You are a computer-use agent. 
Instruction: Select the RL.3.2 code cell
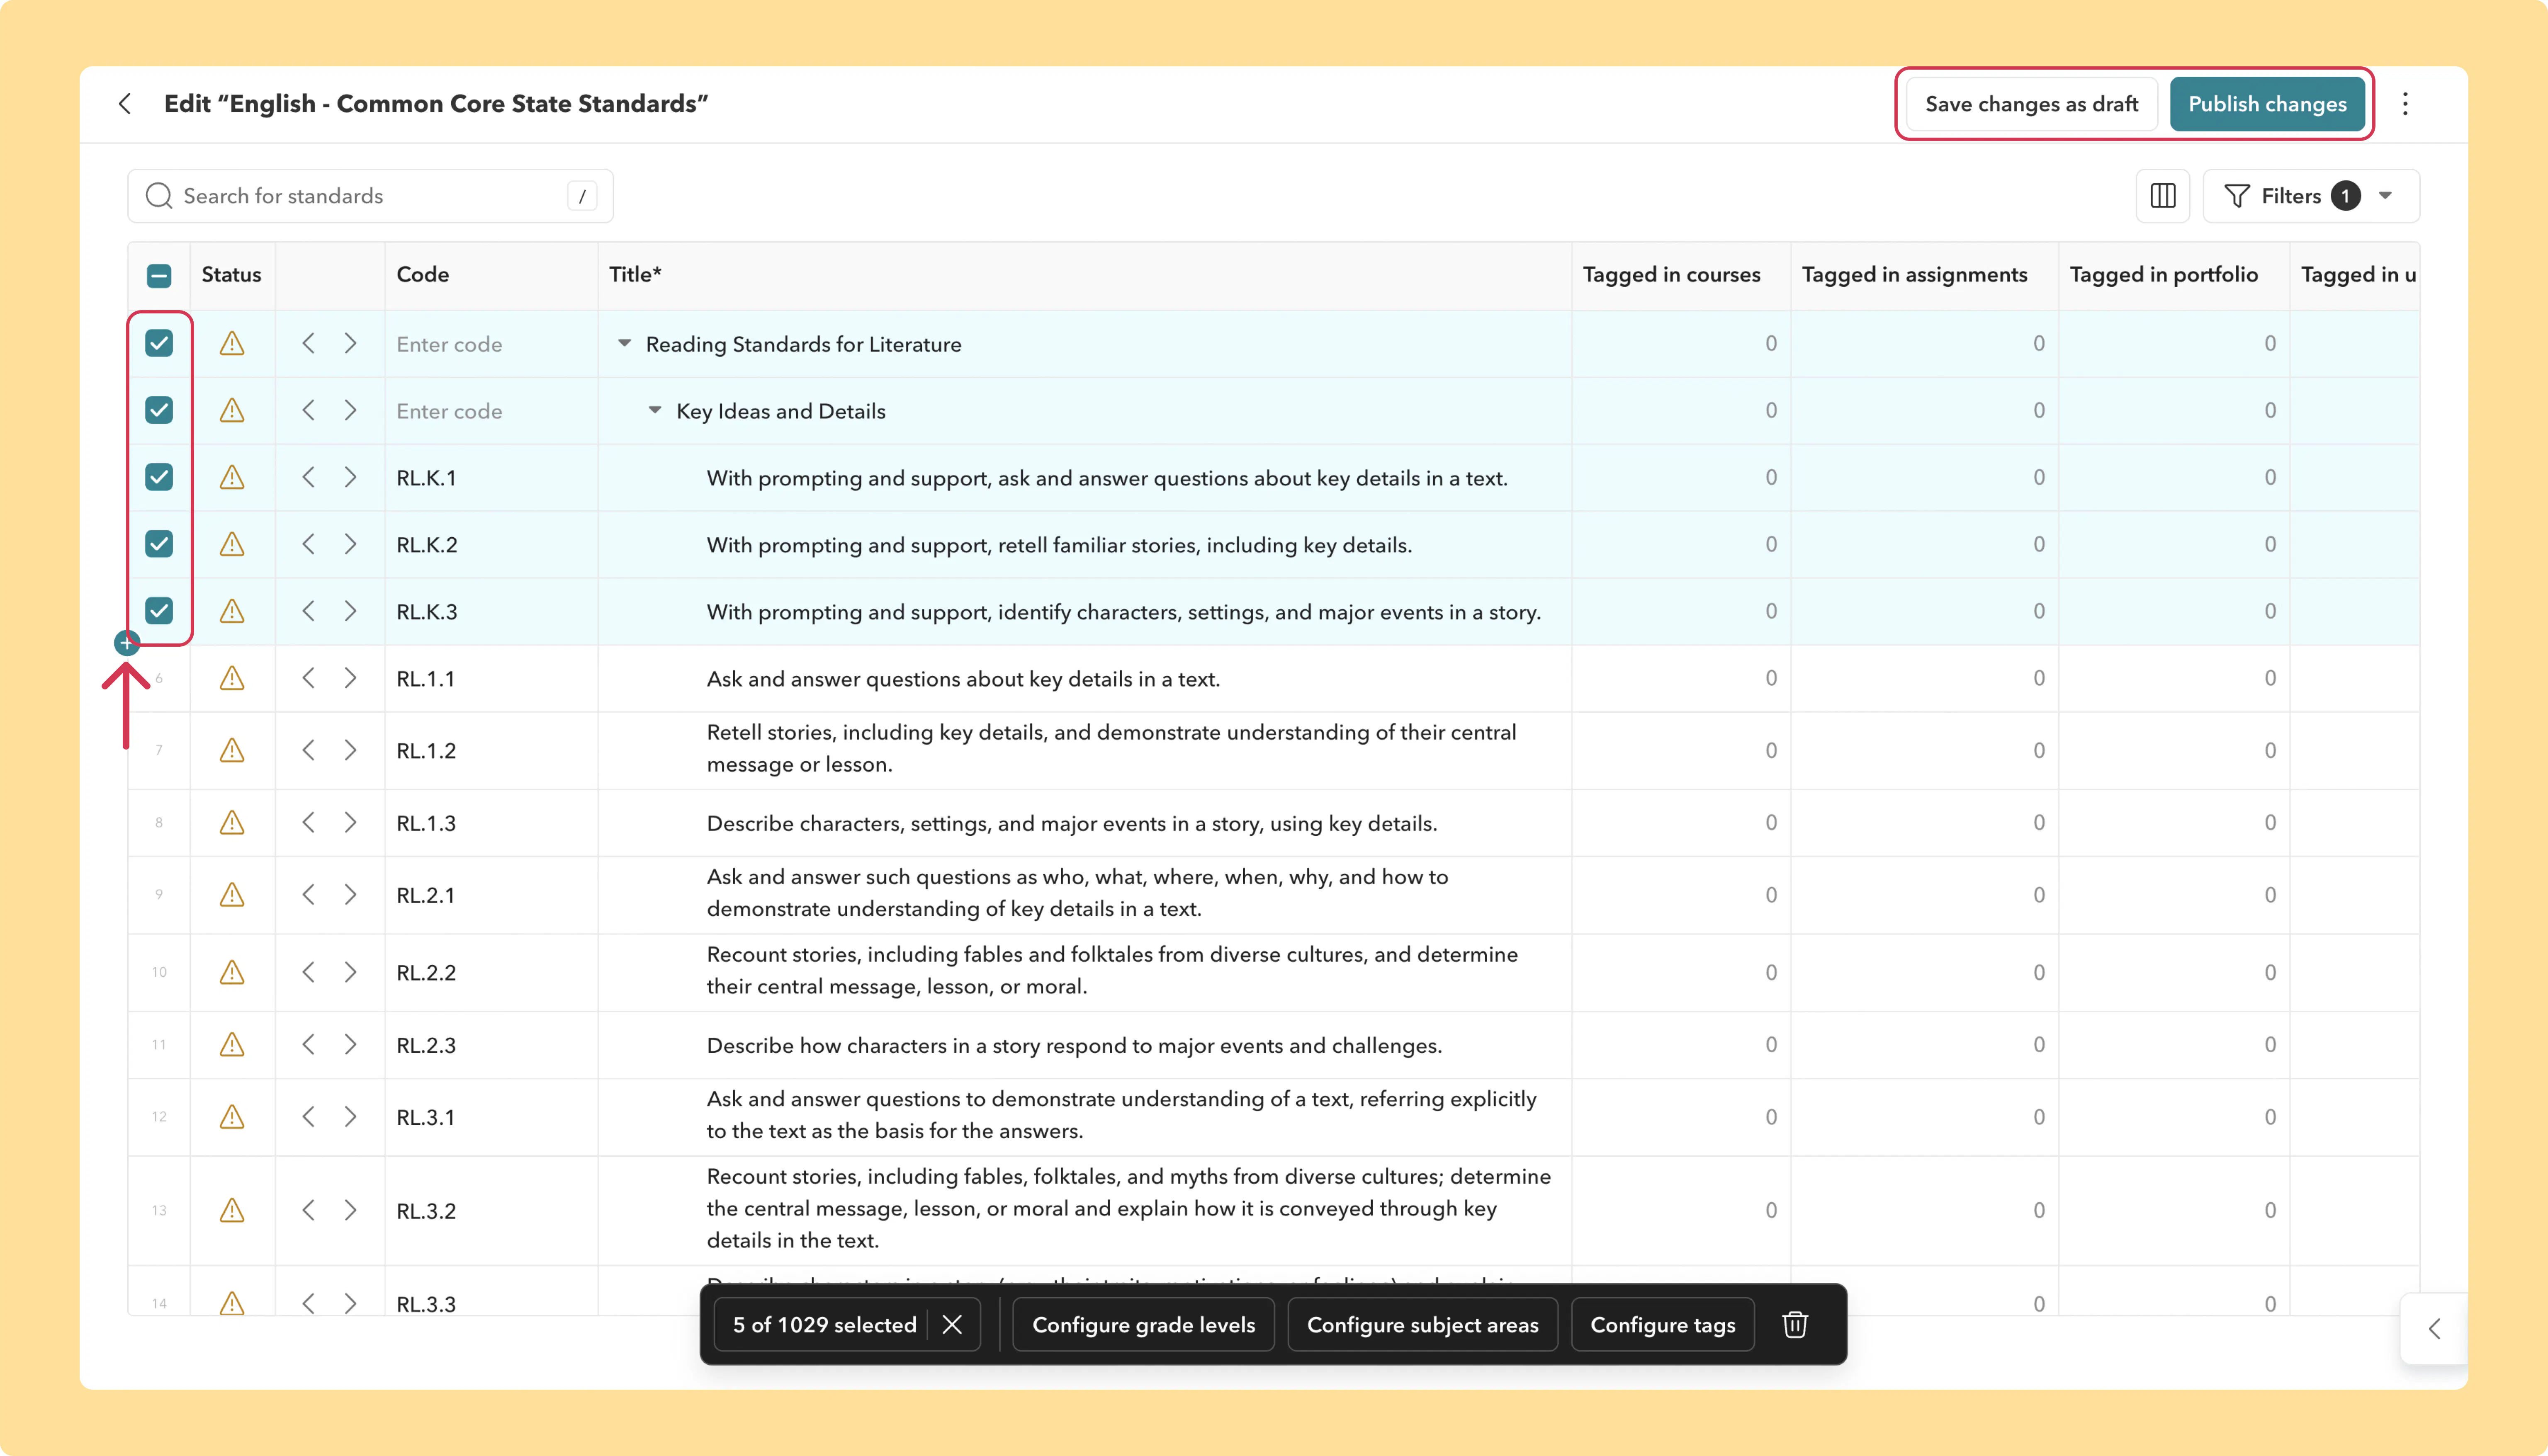(x=491, y=1211)
